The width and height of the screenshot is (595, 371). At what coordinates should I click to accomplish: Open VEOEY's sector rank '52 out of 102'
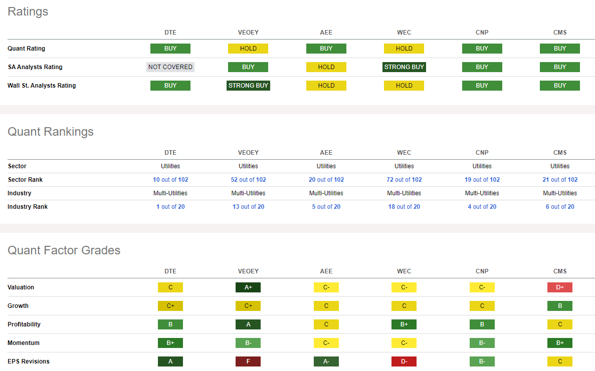click(x=248, y=180)
